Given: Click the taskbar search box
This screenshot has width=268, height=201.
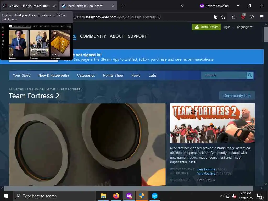Looking at the screenshot, I should pos(54,196).
